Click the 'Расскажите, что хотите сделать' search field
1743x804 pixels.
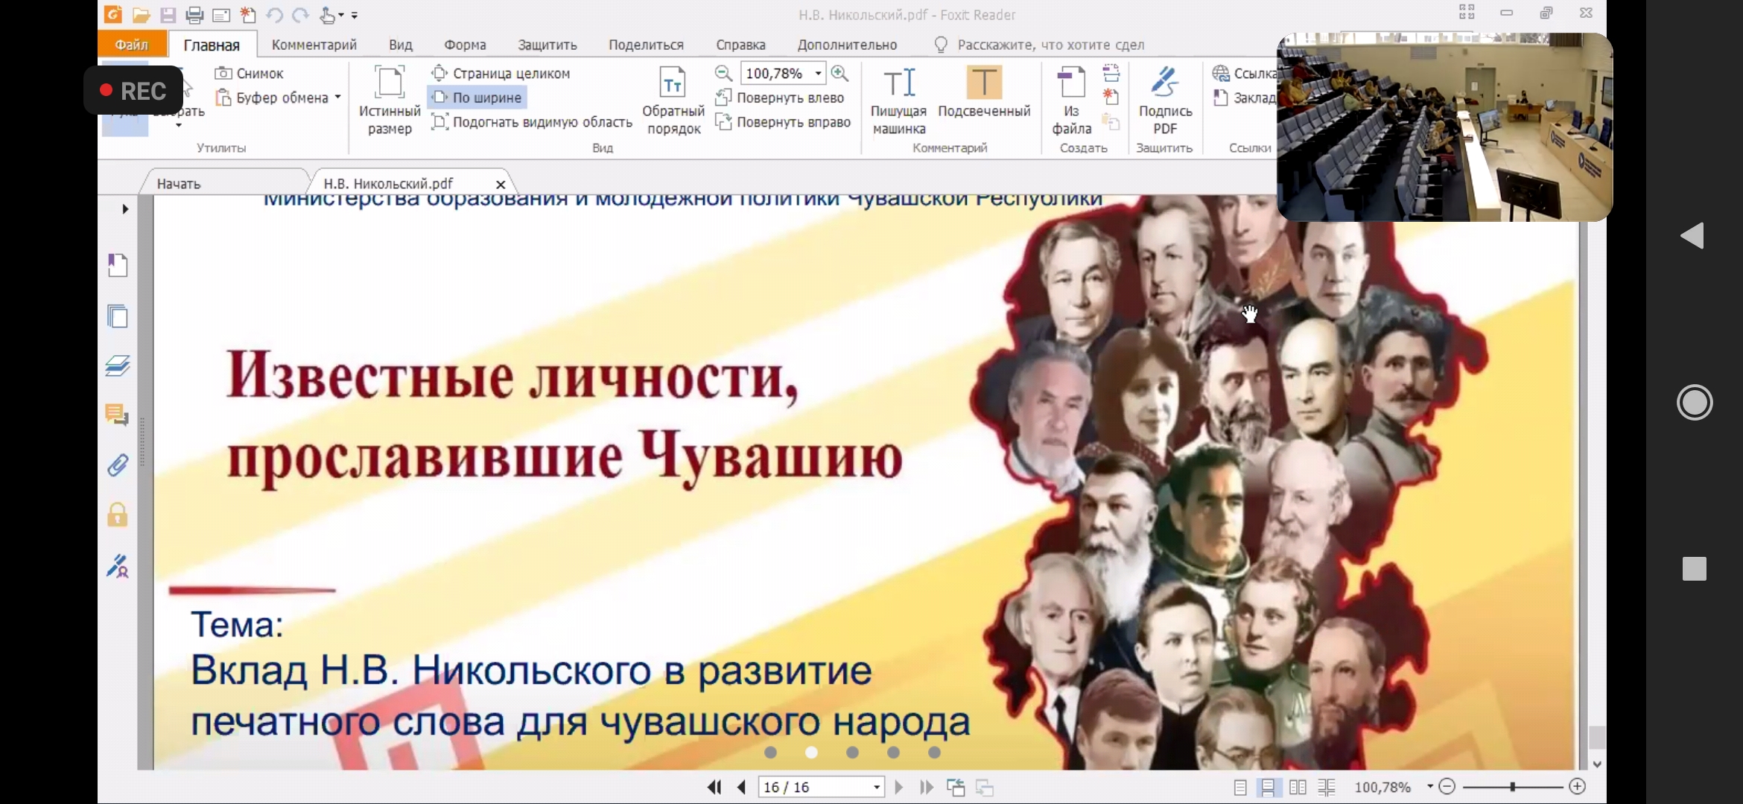click(x=1050, y=45)
